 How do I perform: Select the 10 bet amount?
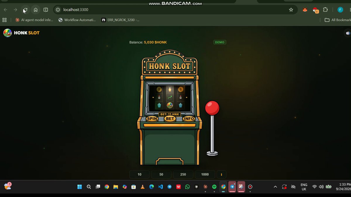tap(140, 174)
